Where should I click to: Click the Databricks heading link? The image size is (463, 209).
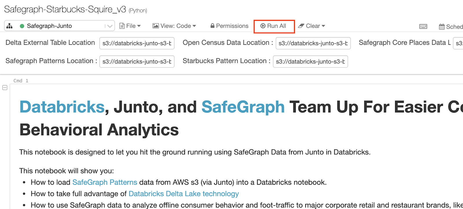[x=62, y=107]
